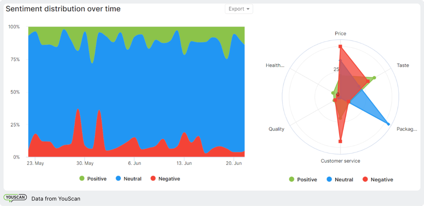Image resolution: width=424 pixels, height=206 pixels.
Task: Click the YouScan logo icon
Action: coord(15,197)
